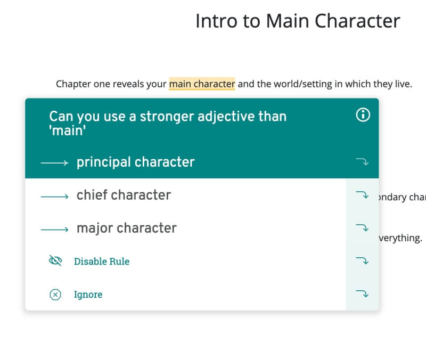Click the Ignore link
Viewport: 426px width, 352px height.
click(x=88, y=294)
